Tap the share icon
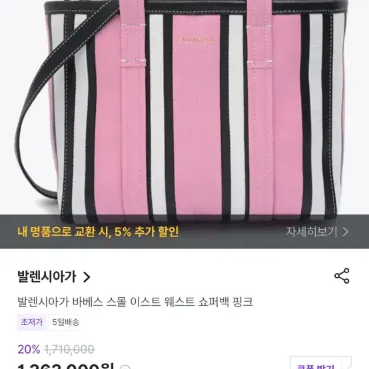The image size is (369, 369). (x=342, y=276)
